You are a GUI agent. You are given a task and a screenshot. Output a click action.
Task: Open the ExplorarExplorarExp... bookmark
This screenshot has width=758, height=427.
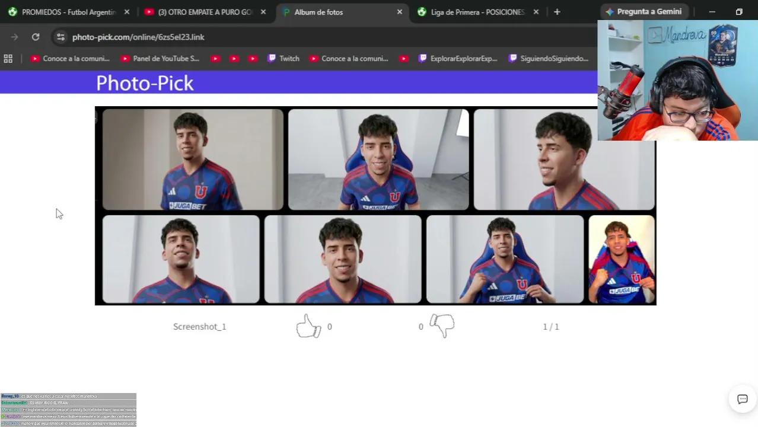[x=458, y=59]
